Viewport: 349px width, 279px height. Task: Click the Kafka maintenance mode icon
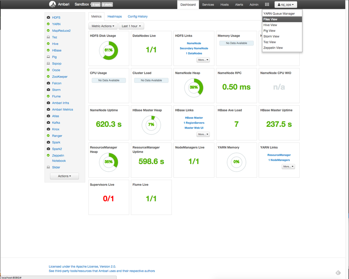pyautogui.click(x=48, y=122)
